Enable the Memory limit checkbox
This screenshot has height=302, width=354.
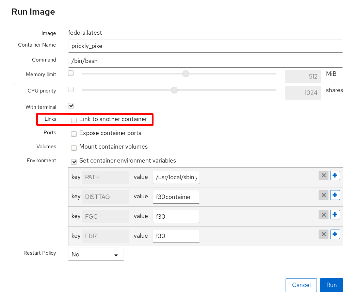click(71, 73)
